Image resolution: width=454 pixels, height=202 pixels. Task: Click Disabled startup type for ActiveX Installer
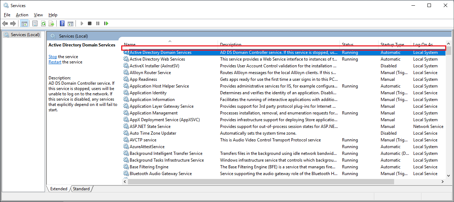[388, 66]
